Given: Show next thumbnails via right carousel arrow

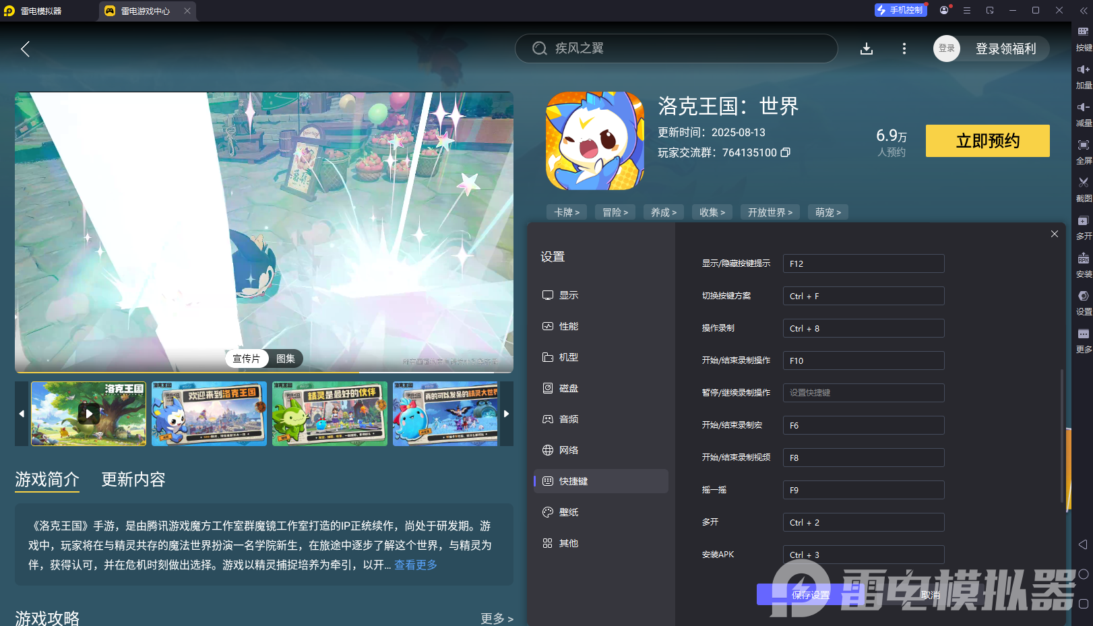Looking at the screenshot, I should coord(507,414).
